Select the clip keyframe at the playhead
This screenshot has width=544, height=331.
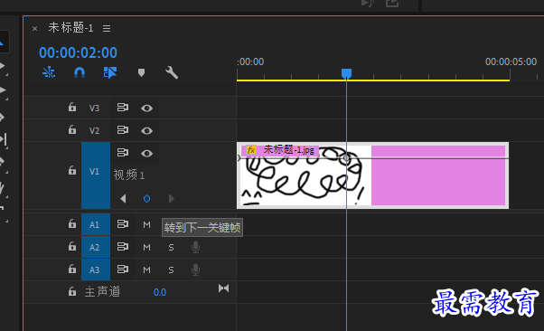[346, 158]
